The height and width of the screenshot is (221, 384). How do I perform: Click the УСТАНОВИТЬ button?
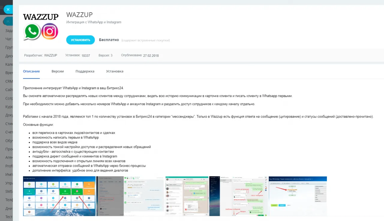80,40
